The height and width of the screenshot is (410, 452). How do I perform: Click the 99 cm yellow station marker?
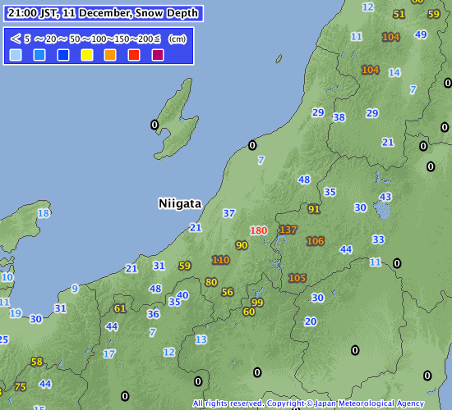point(257,303)
